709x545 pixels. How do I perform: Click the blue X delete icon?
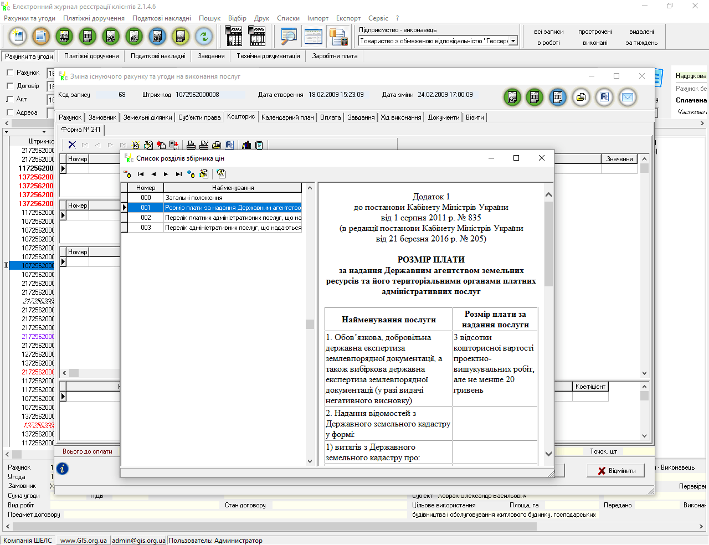tap(72, 145)
